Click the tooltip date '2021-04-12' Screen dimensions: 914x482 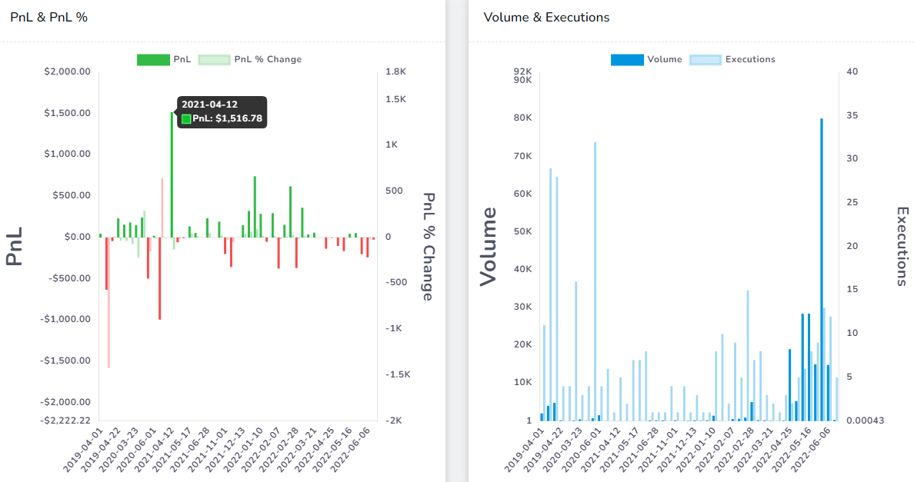(x=210, y=105)
